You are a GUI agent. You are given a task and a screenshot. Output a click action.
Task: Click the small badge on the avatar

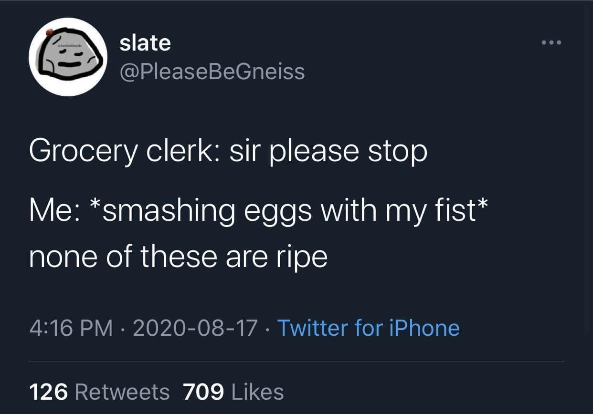click(x=49, y=32)
